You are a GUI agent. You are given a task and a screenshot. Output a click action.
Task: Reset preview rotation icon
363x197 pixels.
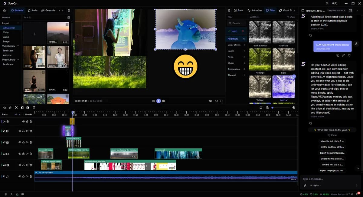[x=216, y=101]
